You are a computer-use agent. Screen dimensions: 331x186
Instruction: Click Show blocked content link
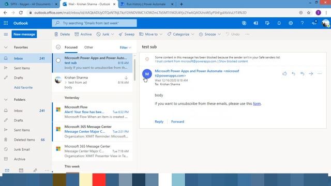(x=233, y=61)
